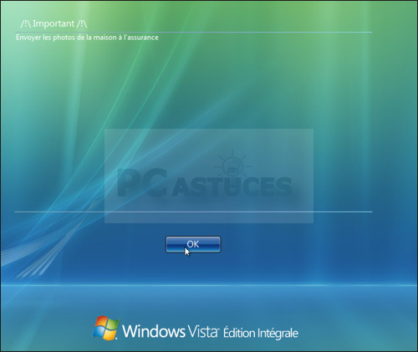
Task: Click the left /!\ warning symbol before Important
Action: point(26,24)
